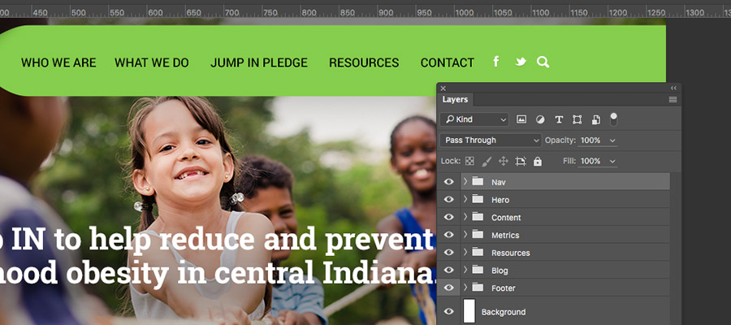Hide the Footer layer group

(448, 288)
